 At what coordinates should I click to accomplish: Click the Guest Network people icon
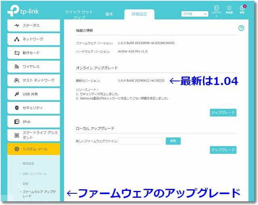pyautogui.click(x=17, y=80)
